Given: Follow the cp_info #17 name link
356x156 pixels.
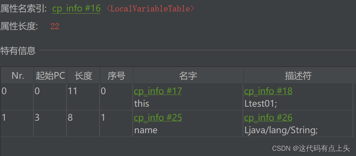Looking at the screenshot, I should [x=158, y=91].
